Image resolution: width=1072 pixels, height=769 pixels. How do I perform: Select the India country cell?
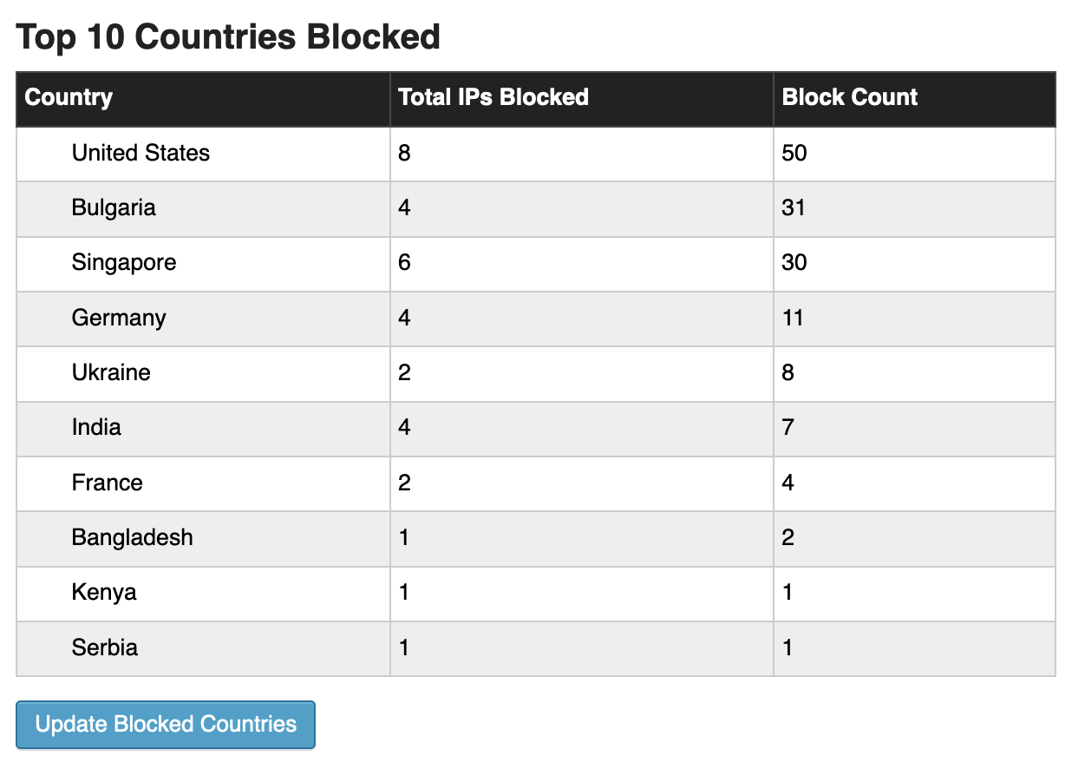click(x=96, y=428)
